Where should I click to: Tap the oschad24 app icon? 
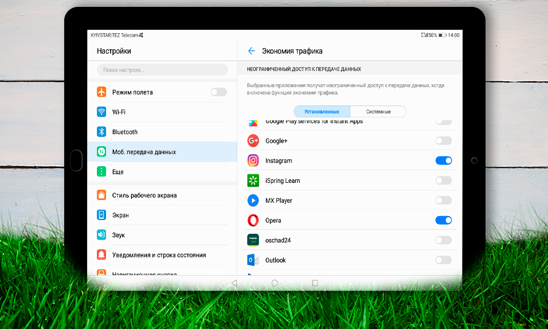[253, 240]
